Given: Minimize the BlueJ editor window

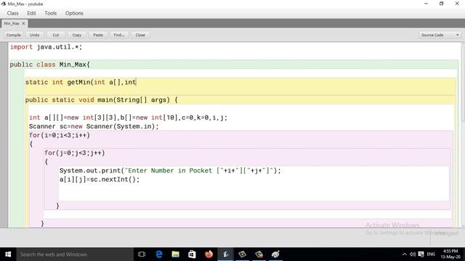Looking at the screenshot, I should 426,4.
